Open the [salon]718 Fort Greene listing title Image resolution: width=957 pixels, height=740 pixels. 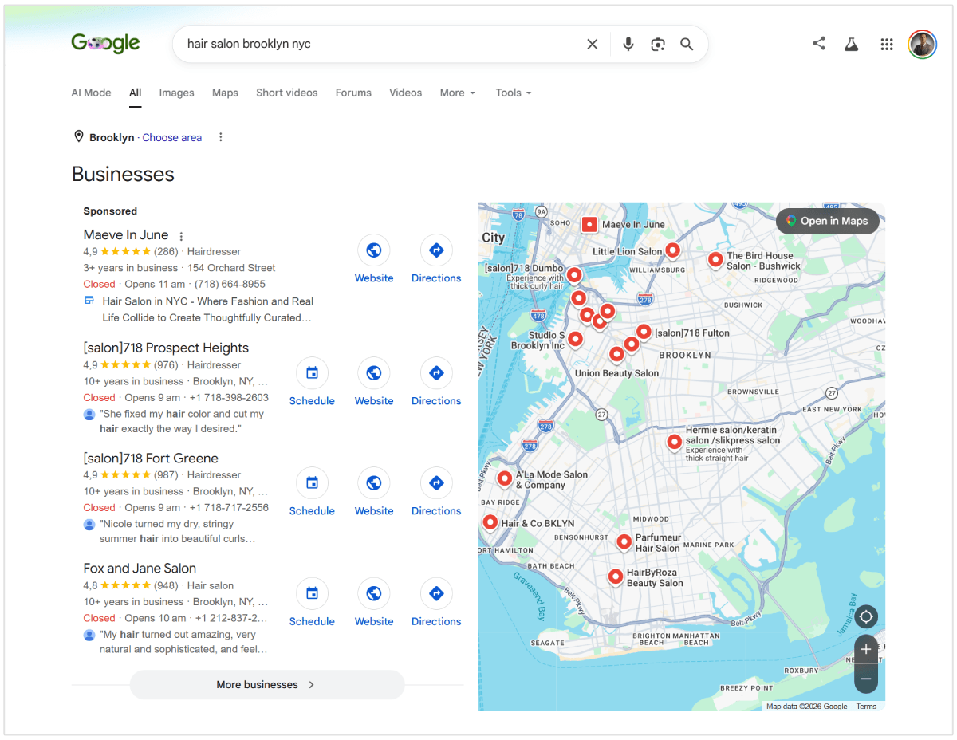tap(151, 458)
